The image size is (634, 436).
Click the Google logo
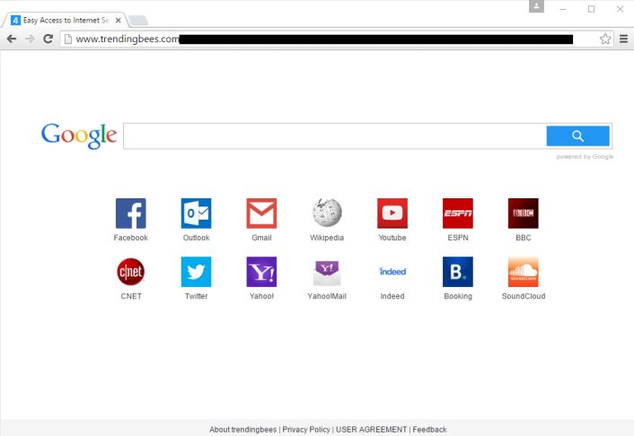coord(79,135)
